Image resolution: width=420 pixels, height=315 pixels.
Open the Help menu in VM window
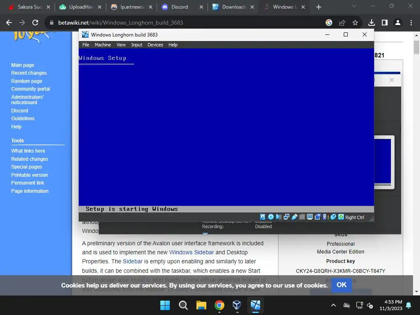coord(173,45)
